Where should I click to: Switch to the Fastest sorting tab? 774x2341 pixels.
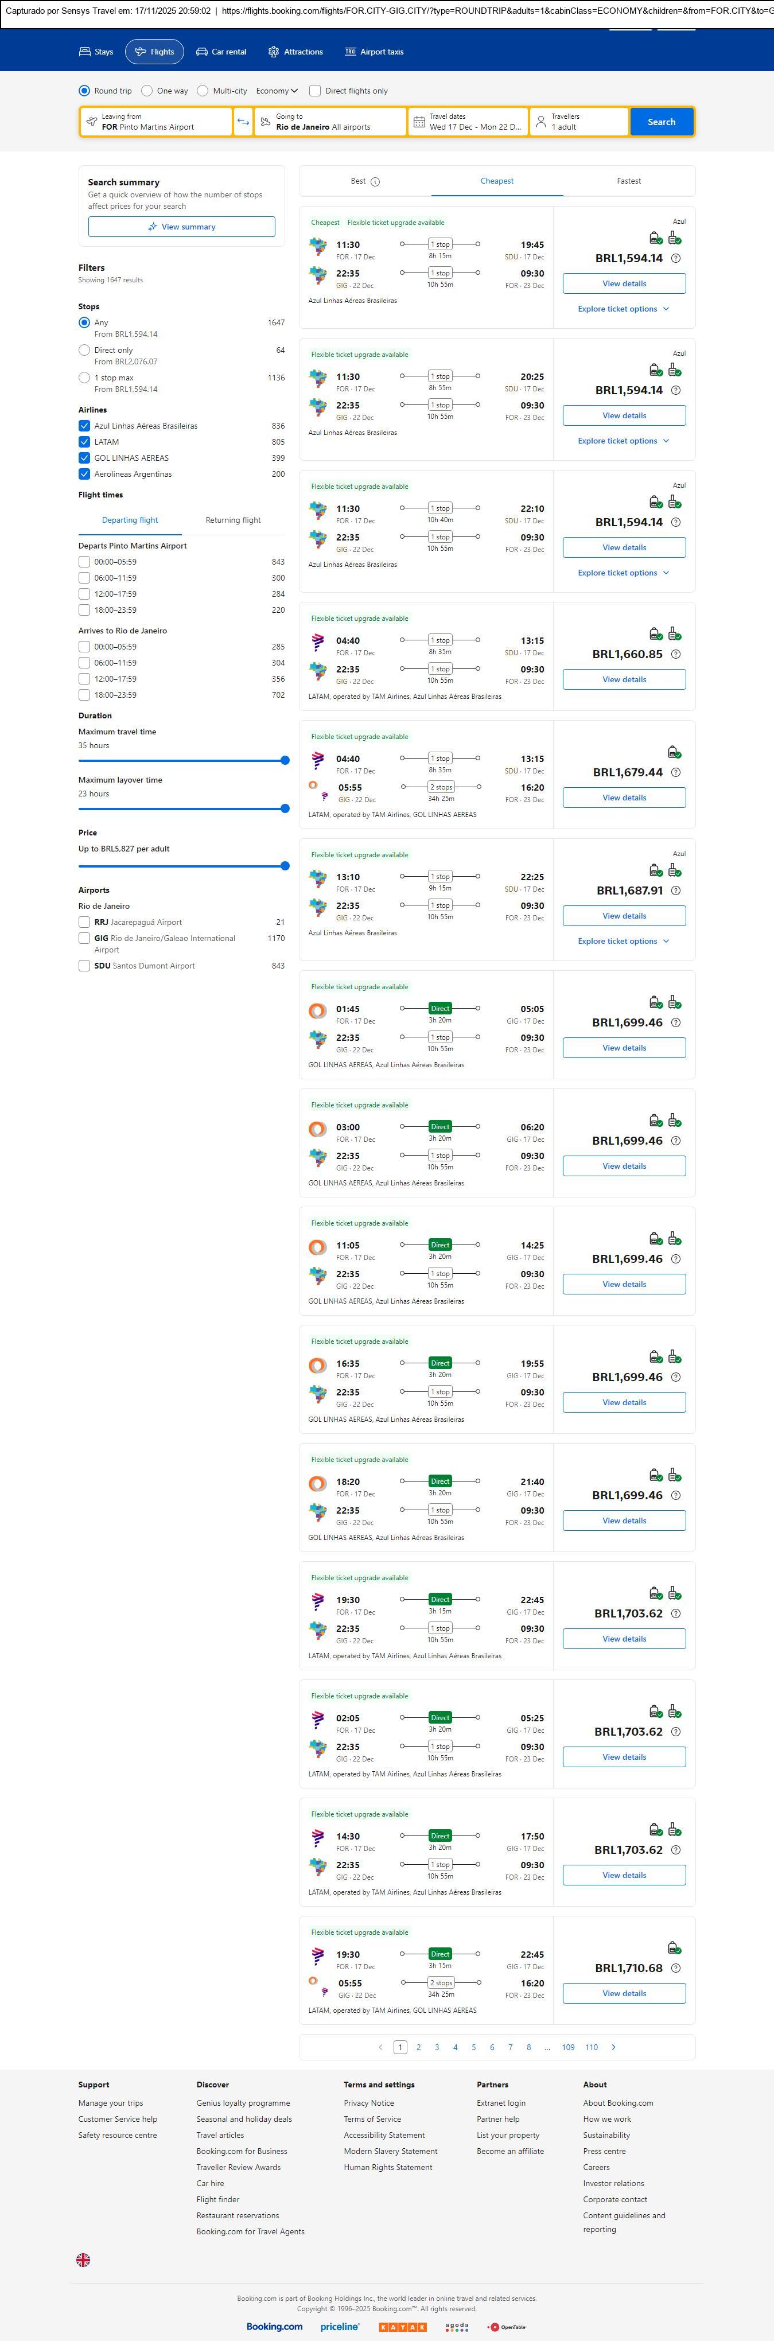(629, 181)
